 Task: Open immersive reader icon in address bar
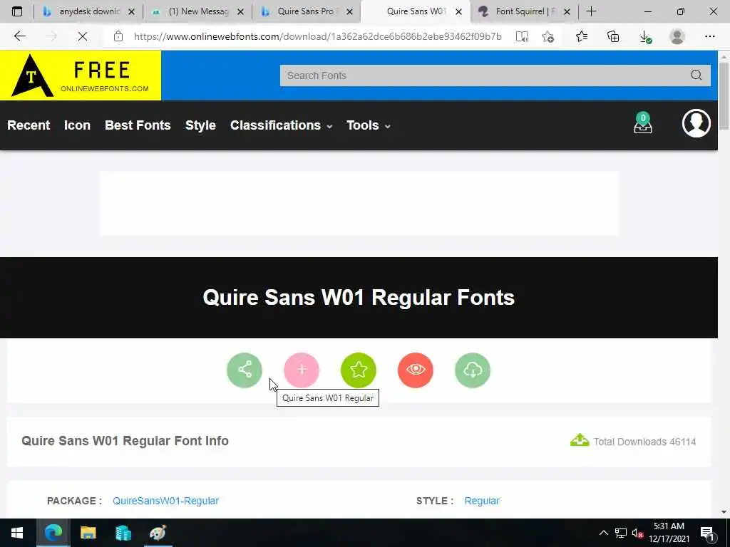point(522,36)
